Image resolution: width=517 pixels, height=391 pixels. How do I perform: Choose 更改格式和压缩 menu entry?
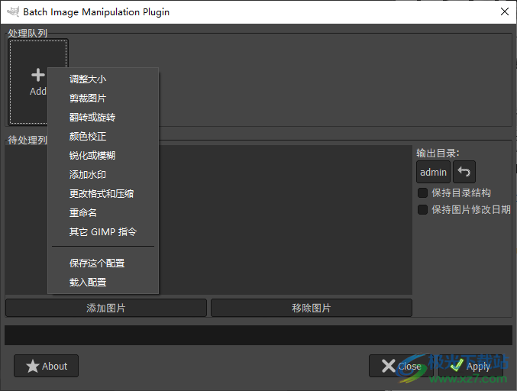tap(103, 194)
